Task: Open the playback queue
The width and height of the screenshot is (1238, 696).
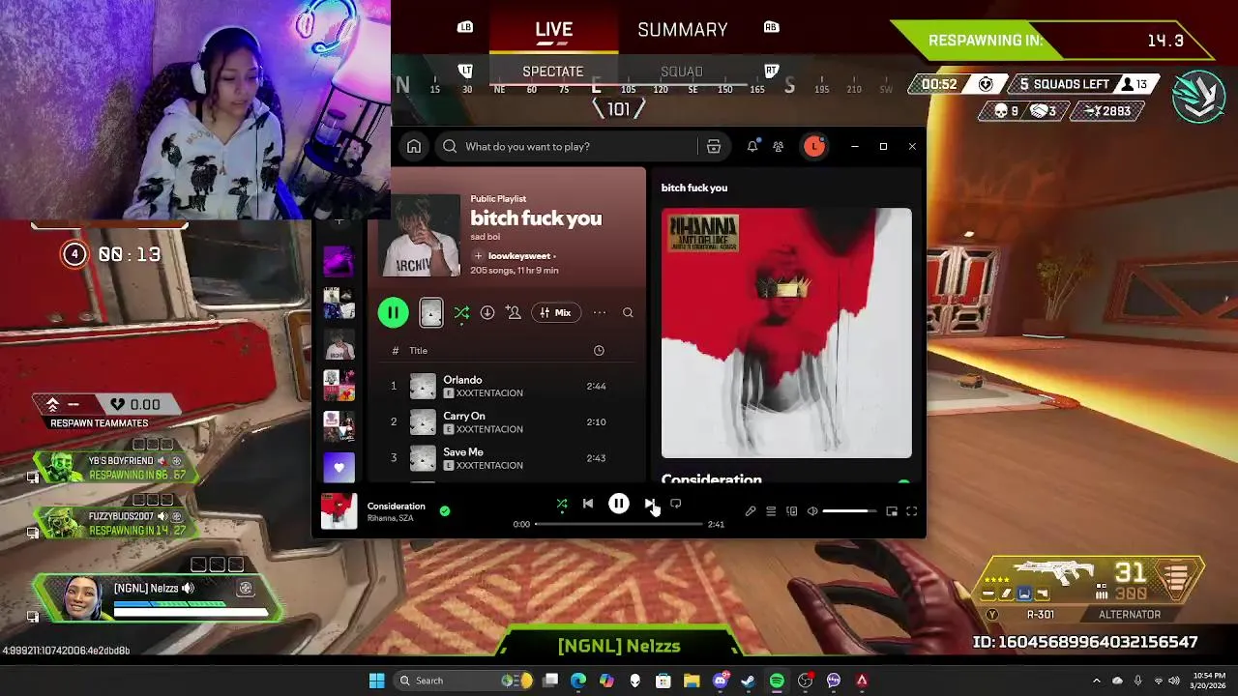Action: pos(771,511)
